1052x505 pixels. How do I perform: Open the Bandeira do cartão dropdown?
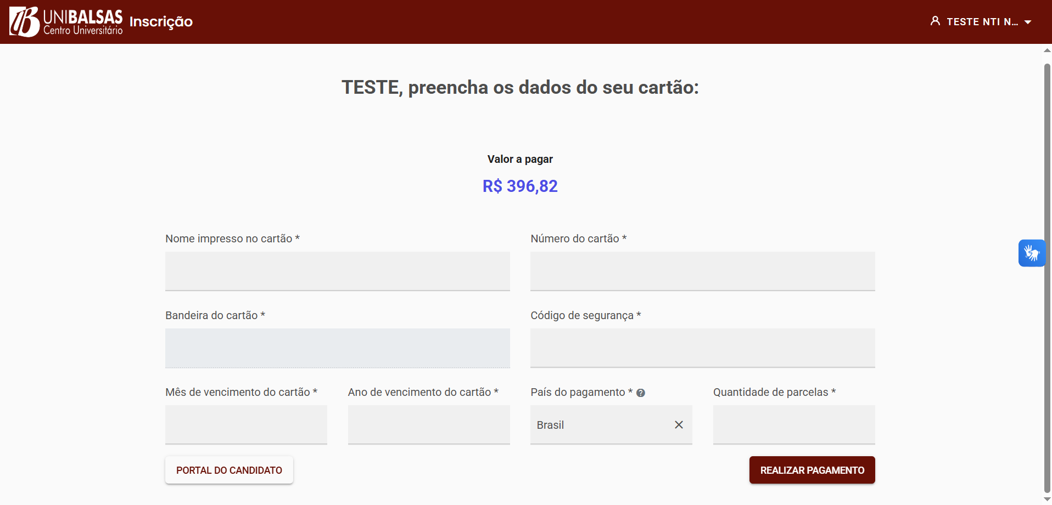[x=337, y=348]
